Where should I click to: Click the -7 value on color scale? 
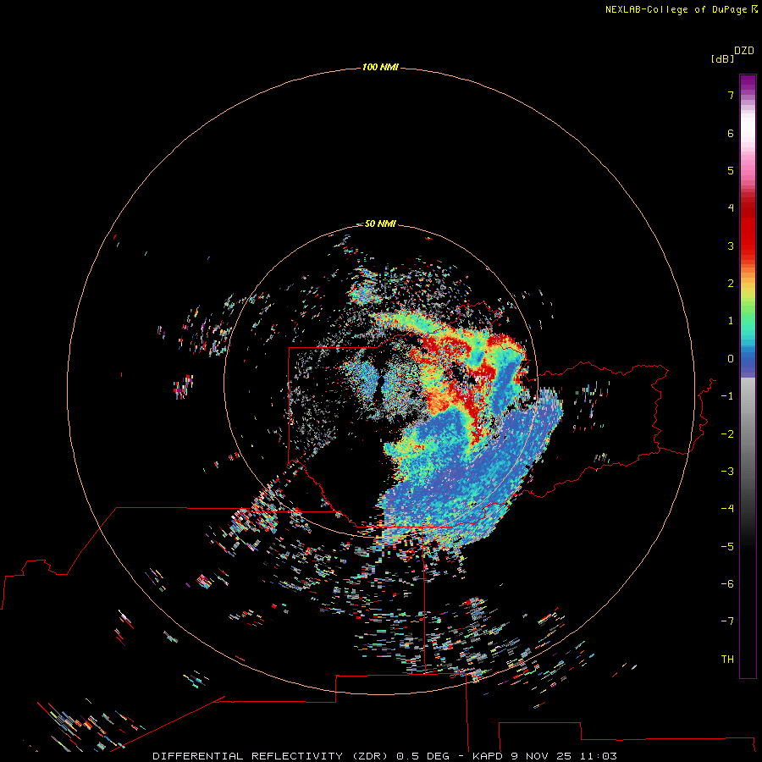pyautogui.click(x=727, y=621)
